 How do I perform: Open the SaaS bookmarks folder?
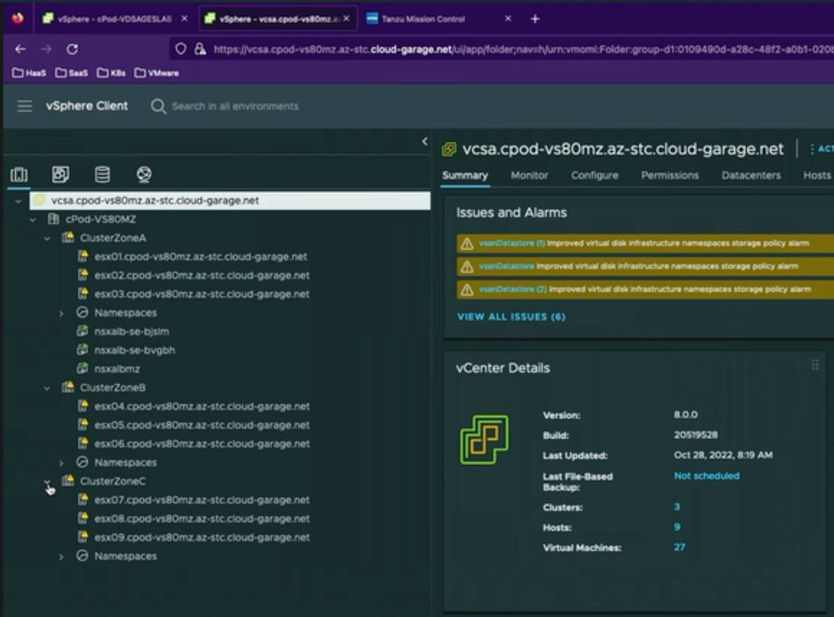point(72,72)
